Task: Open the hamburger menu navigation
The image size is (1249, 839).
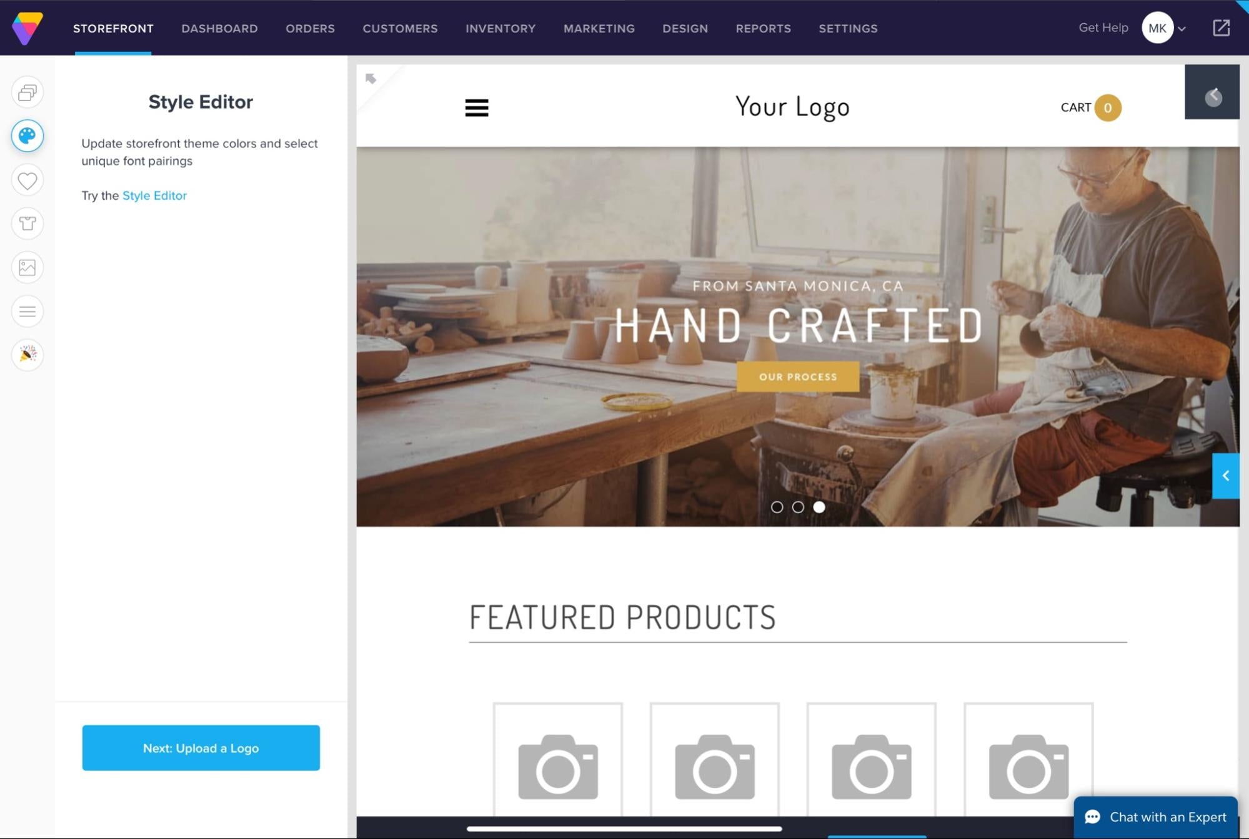Action: click(x=476, y=106)
